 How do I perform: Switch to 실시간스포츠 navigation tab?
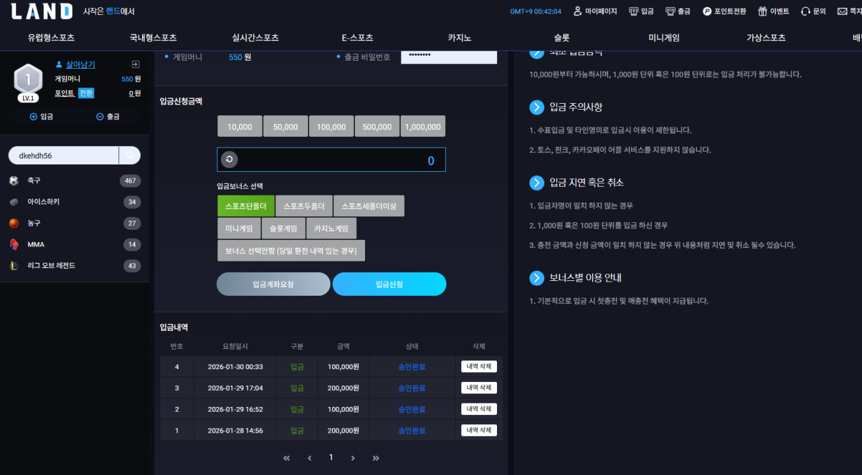[x=255, y=38]
